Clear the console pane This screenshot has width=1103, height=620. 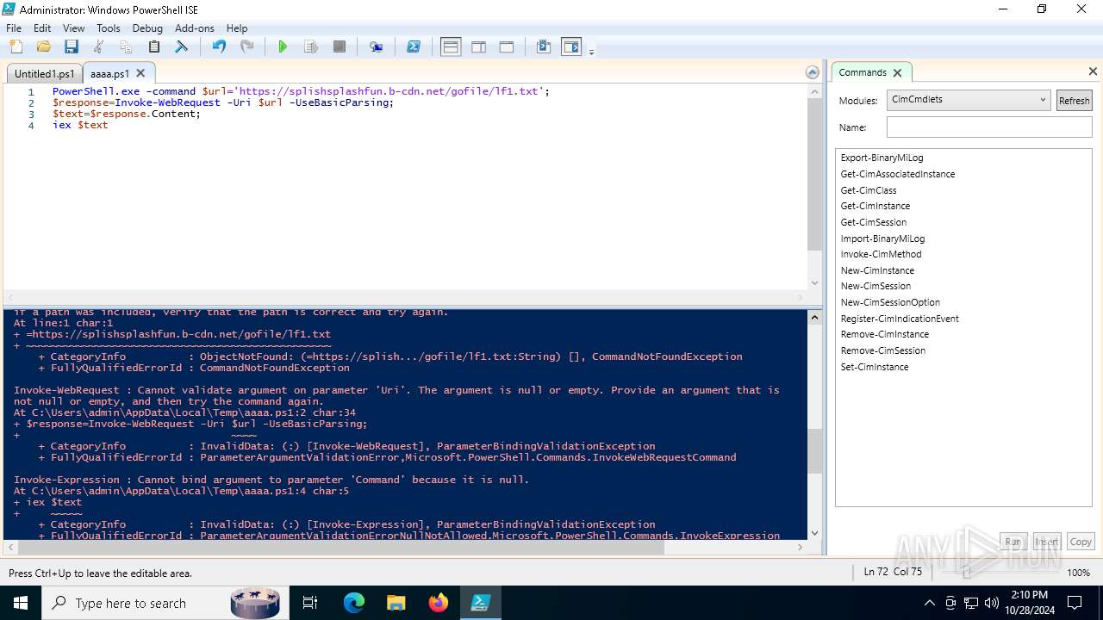[182, 46]
